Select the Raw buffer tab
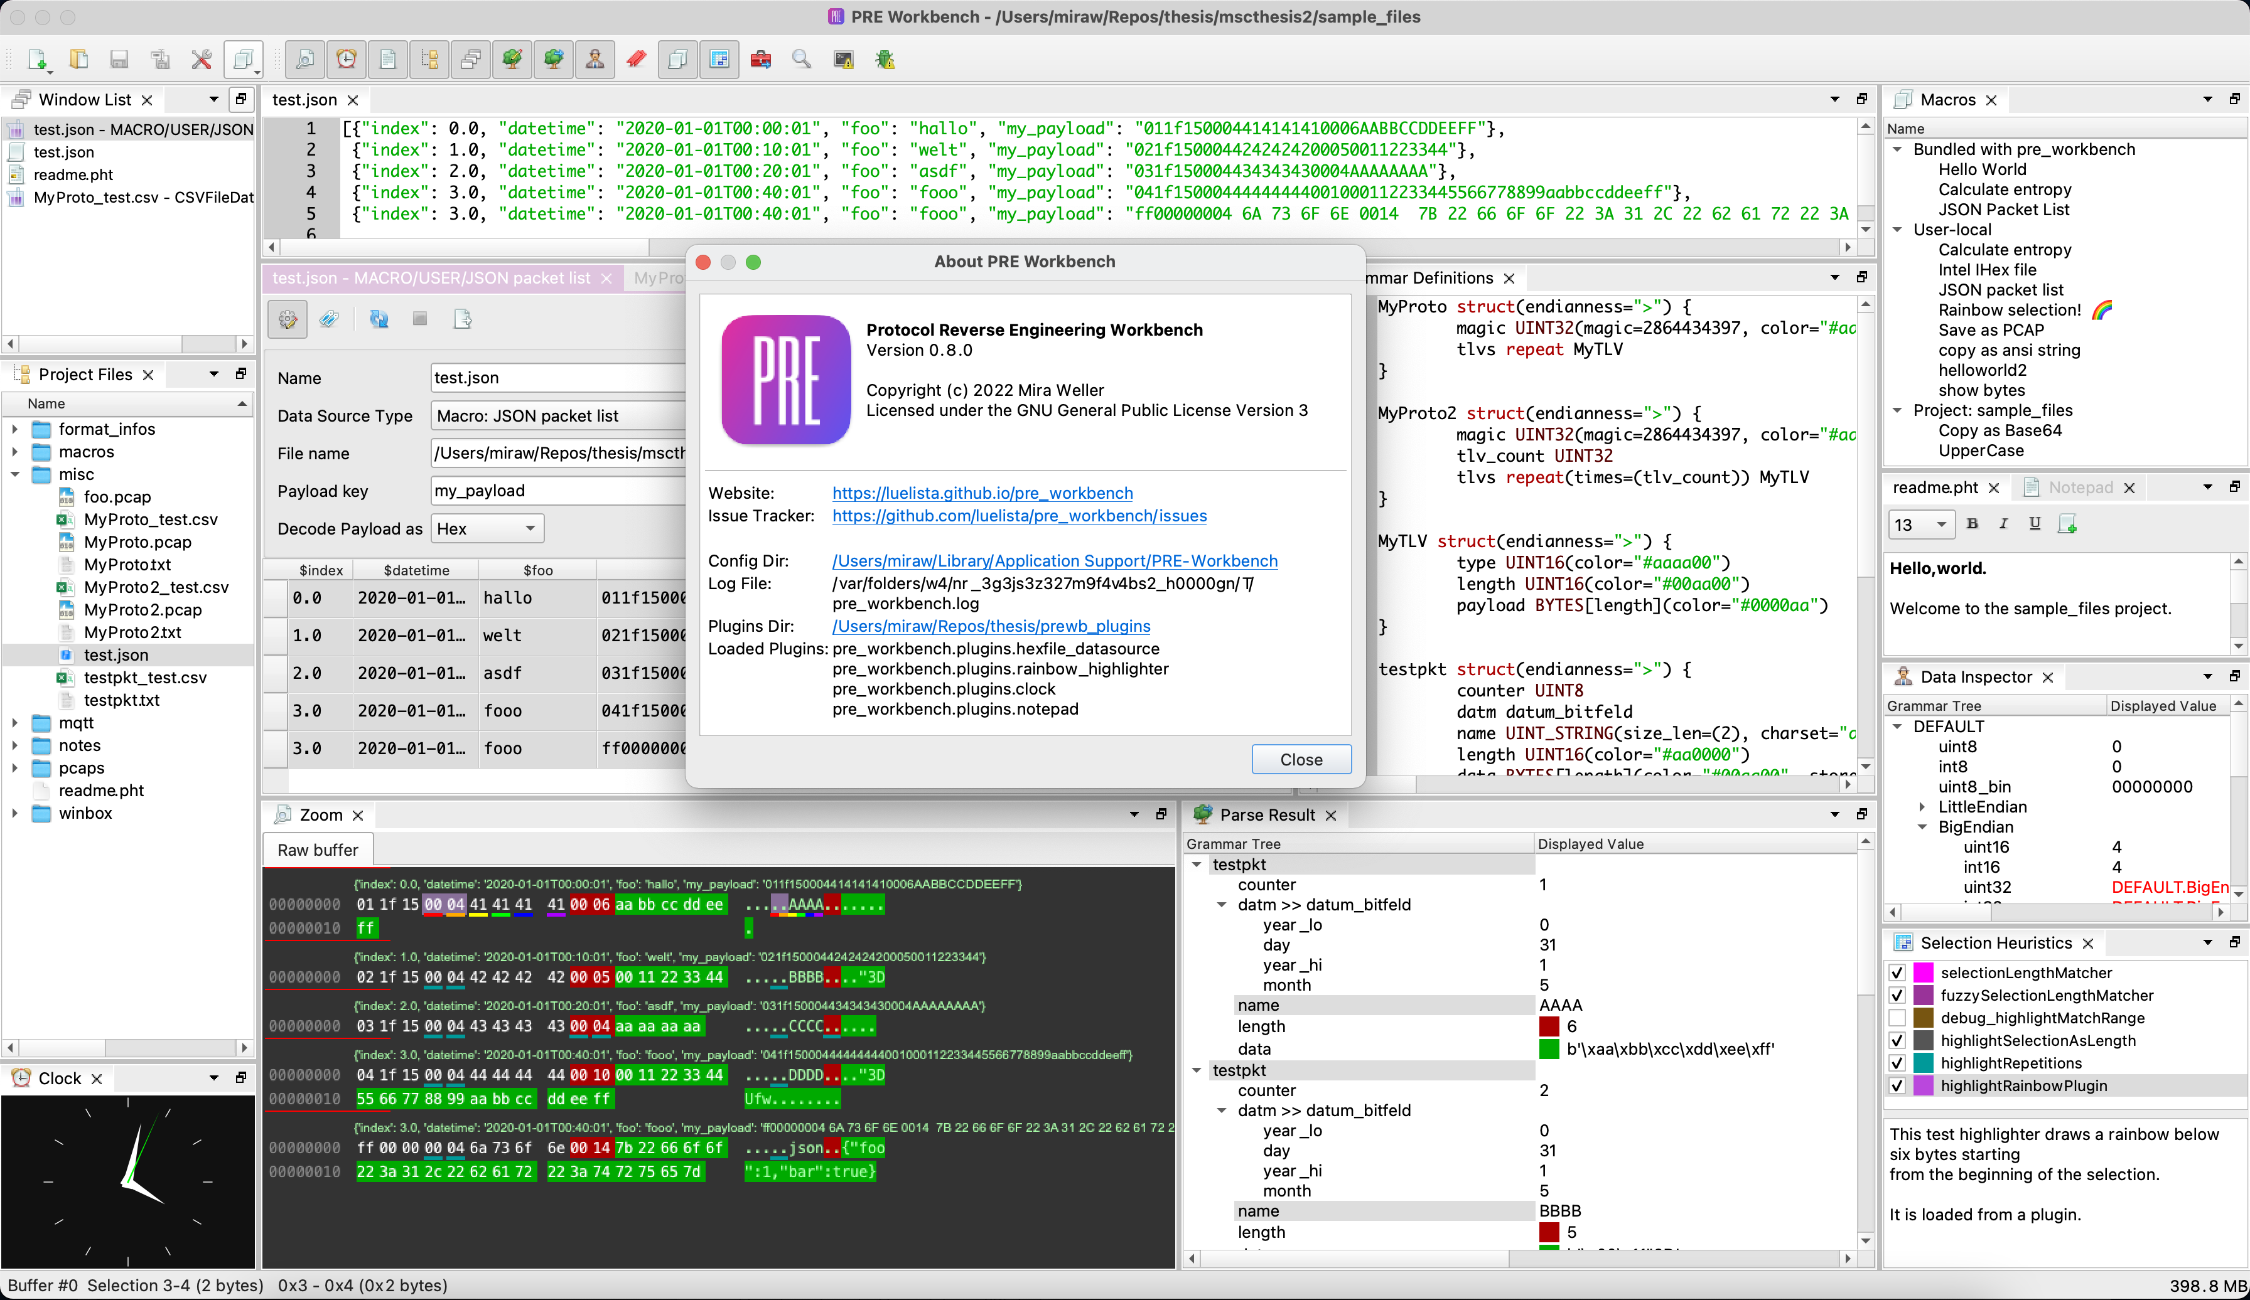This screenshot has width=2250, height=1300. click(x=317, y=850)
